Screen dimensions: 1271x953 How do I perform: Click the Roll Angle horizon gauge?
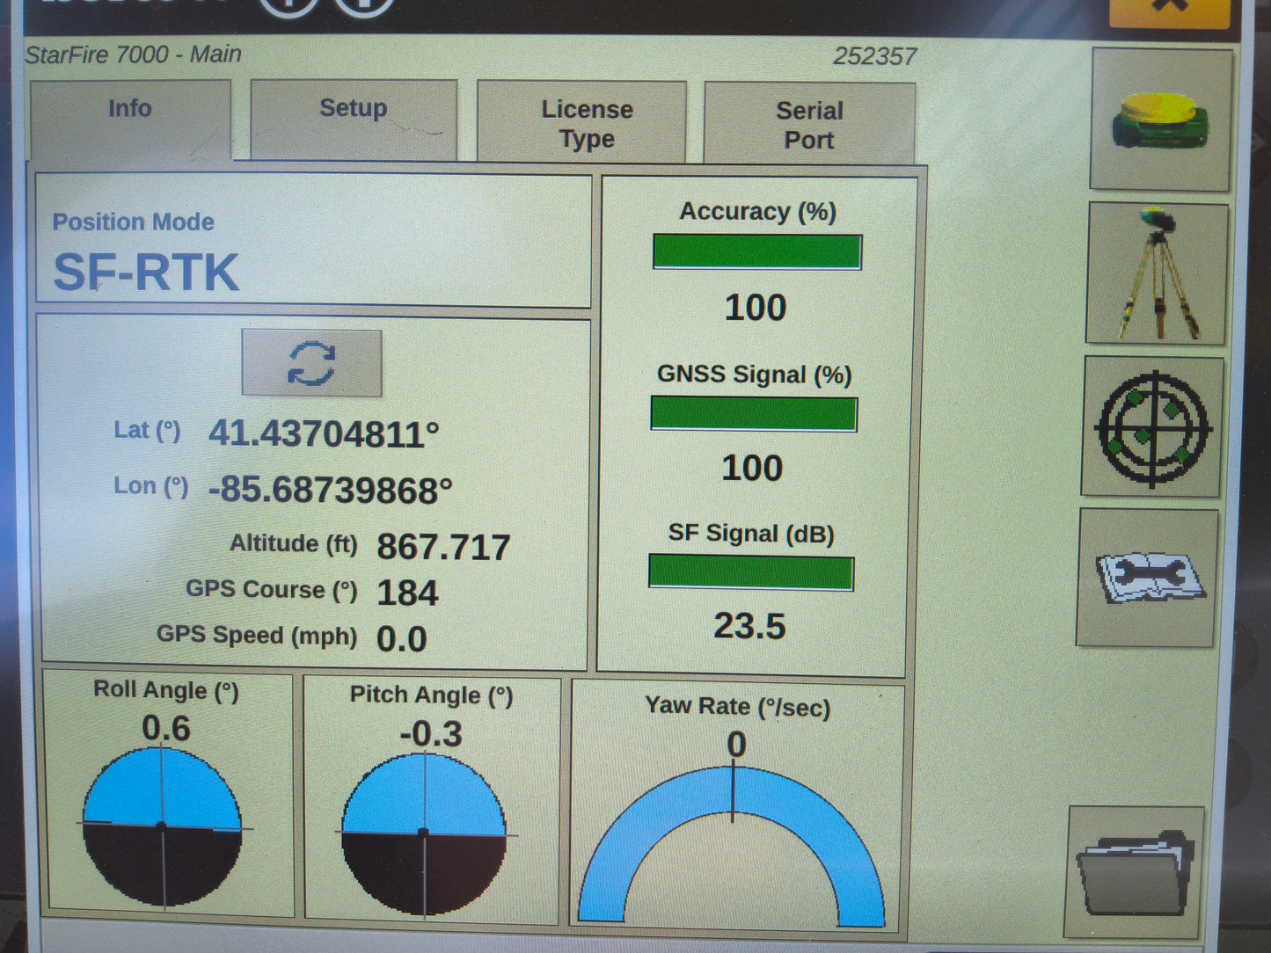point(162,826)
